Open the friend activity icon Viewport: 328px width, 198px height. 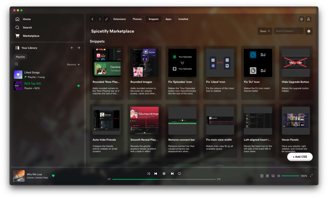(x=301, y=19)
